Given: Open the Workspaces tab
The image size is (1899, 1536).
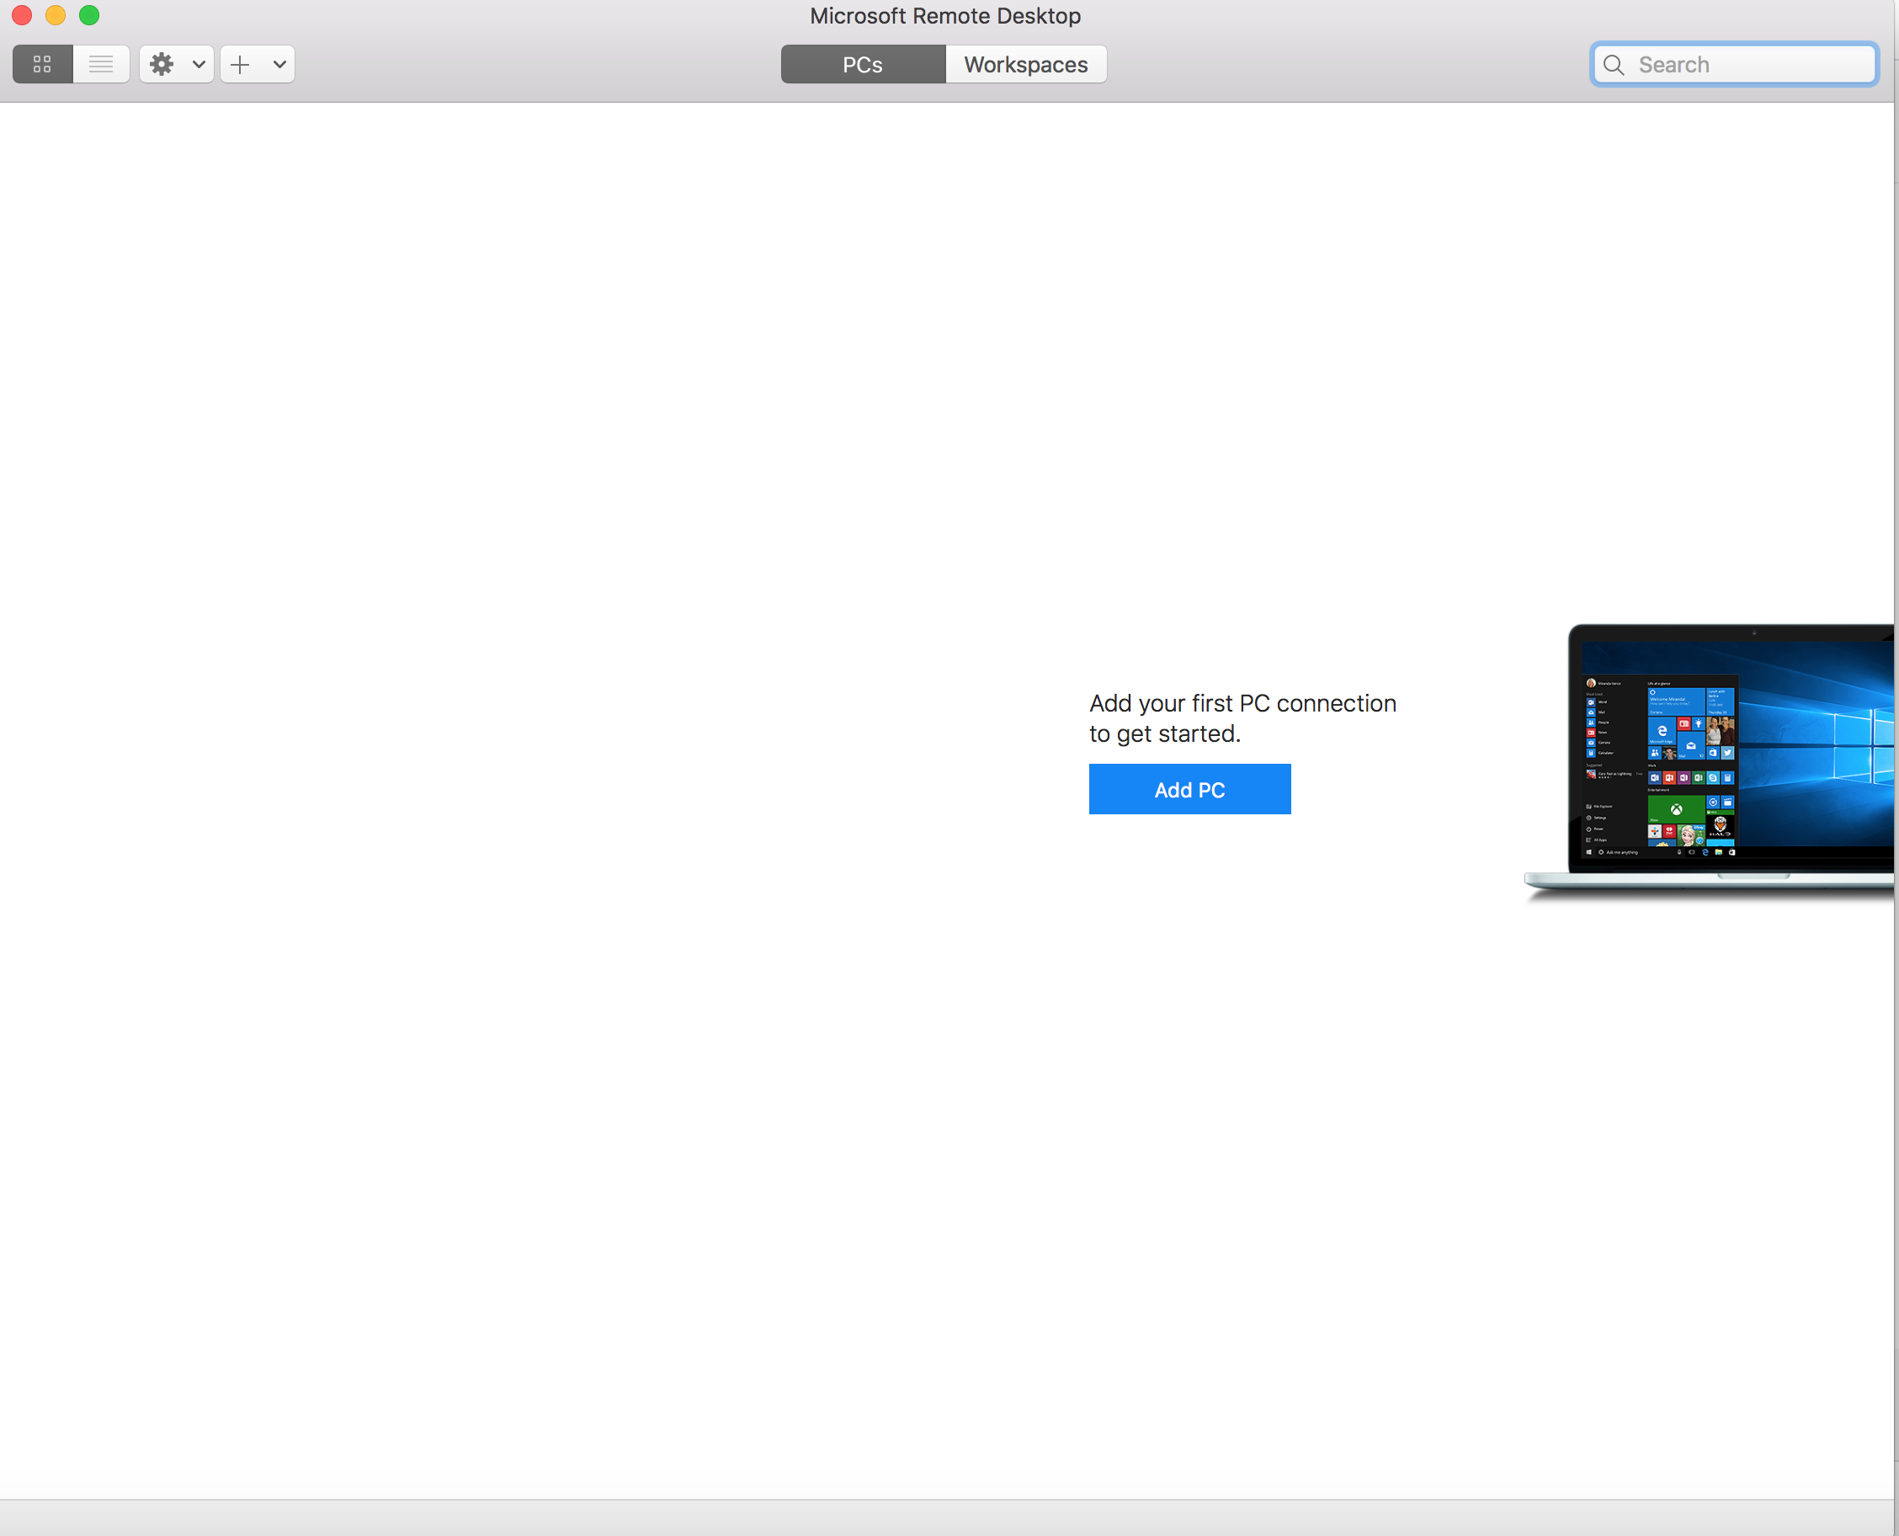Looking at the screenshot, I should [1025, 65].
